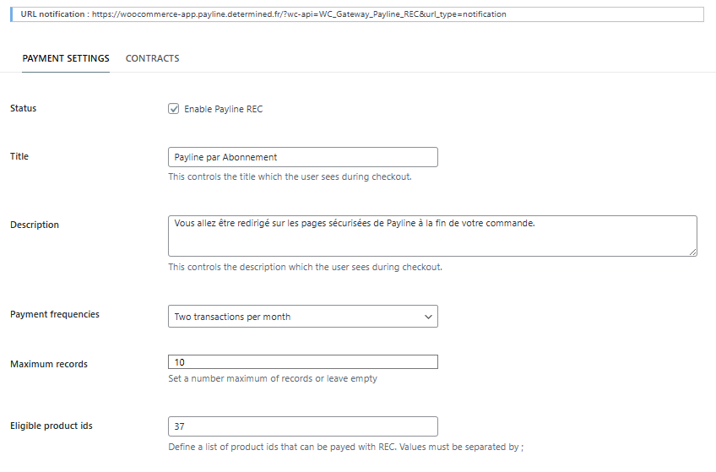Image resolution: width=716 pixels, height=472 pixels.
Task: Focus the Title field containing "Payline par Abonnement"
Action: click(x=303, y=157)
